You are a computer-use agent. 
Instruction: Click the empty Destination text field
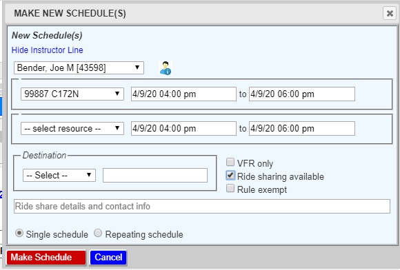(x=155, y=175)
